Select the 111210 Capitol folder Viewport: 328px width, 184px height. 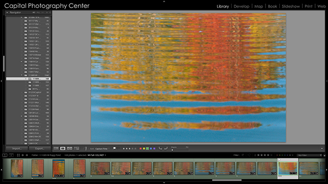click(x=28, y=92)
